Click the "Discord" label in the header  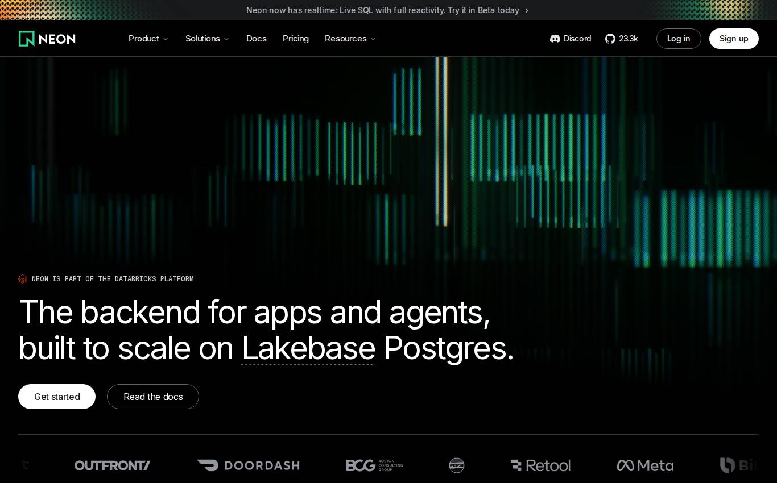pos(577,39)
